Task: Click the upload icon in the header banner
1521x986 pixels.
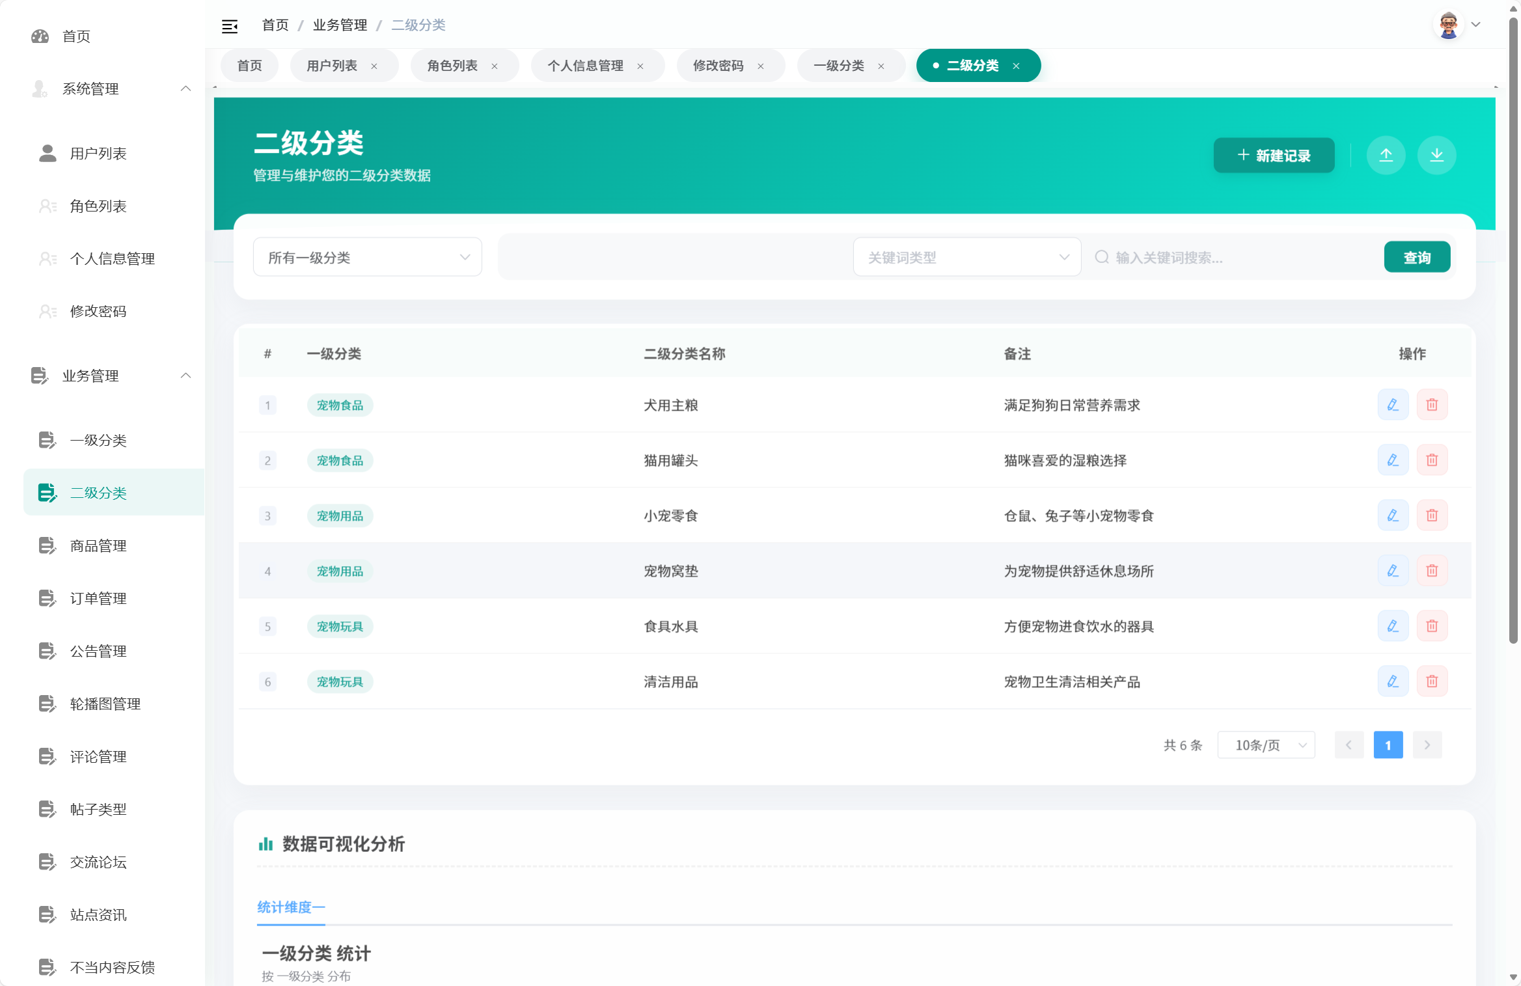Action: [x=1386, y=155]
